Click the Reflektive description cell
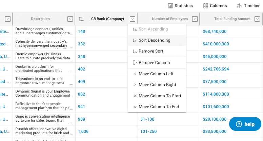Viewport: 263px width, 141px height. tap(44, 107)
